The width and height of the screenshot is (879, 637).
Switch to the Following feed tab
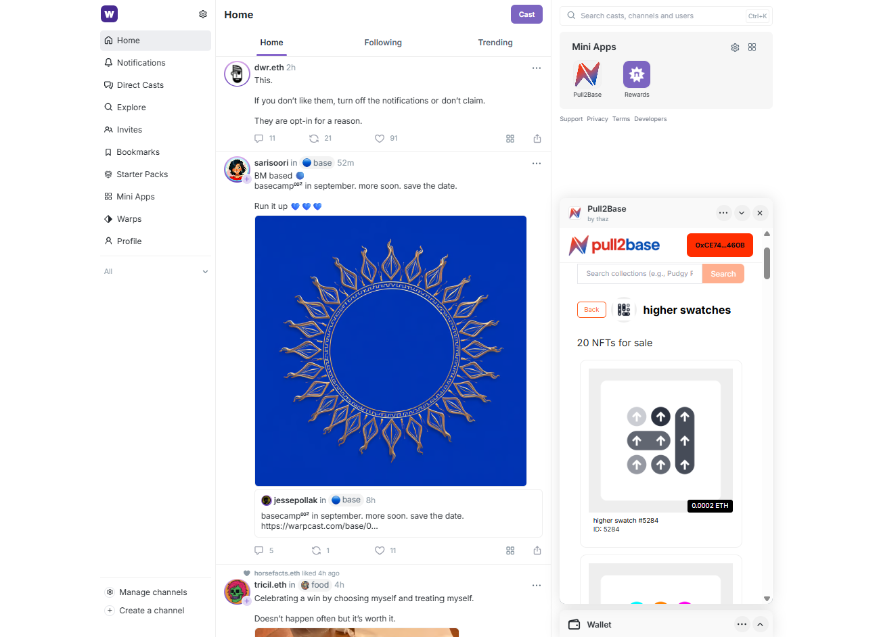(x=383, y=43)
